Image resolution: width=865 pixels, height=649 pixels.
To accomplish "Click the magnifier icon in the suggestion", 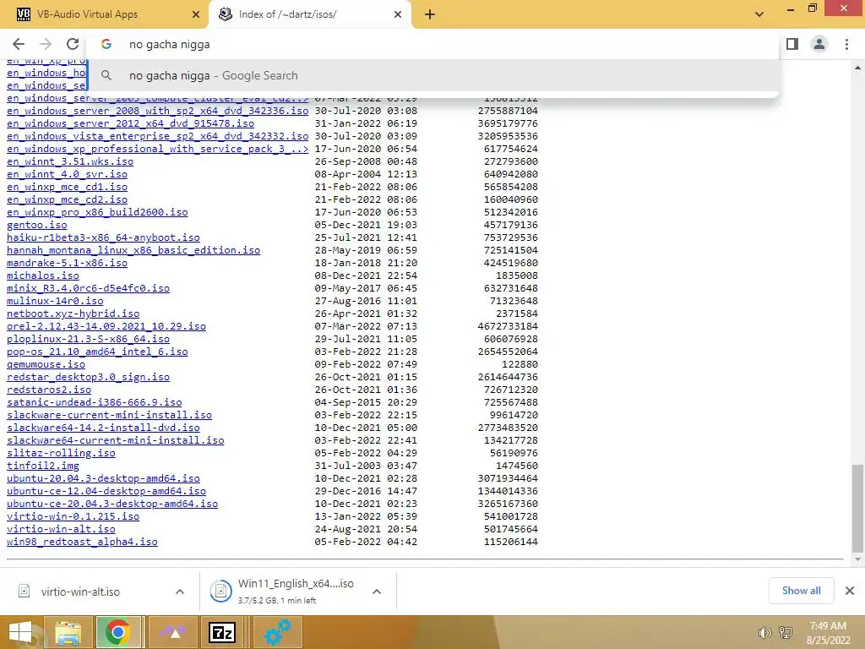I will pos(106,75).
